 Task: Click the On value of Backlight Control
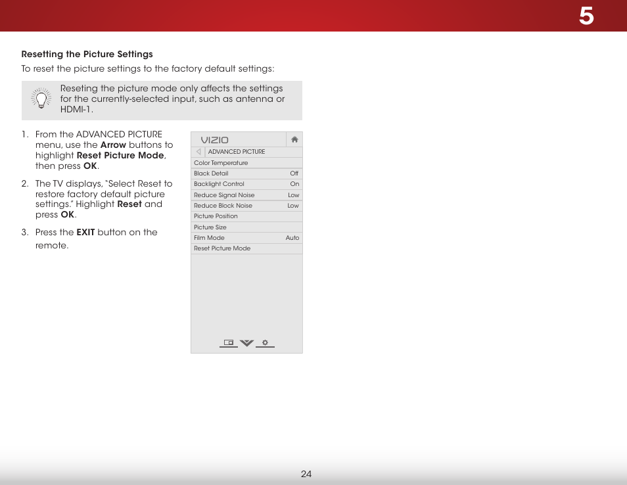tap(294, 184)
